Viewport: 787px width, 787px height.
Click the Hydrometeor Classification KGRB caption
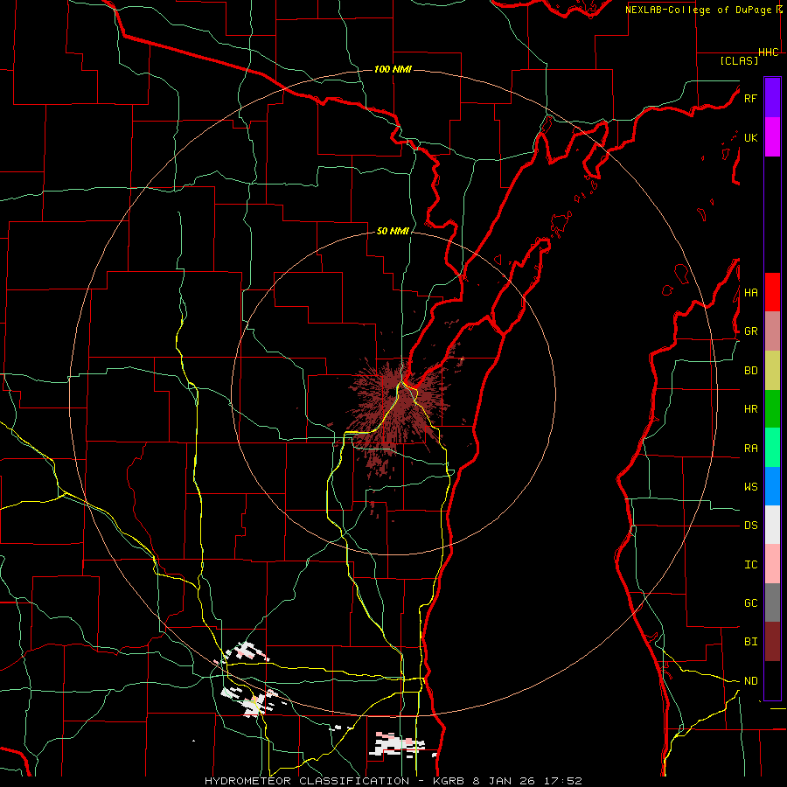(x=393, y=781)
